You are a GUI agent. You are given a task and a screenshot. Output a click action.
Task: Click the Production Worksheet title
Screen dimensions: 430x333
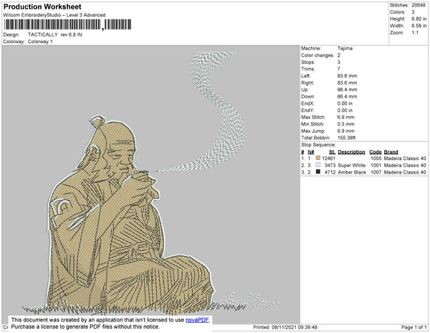pos(42,6)
